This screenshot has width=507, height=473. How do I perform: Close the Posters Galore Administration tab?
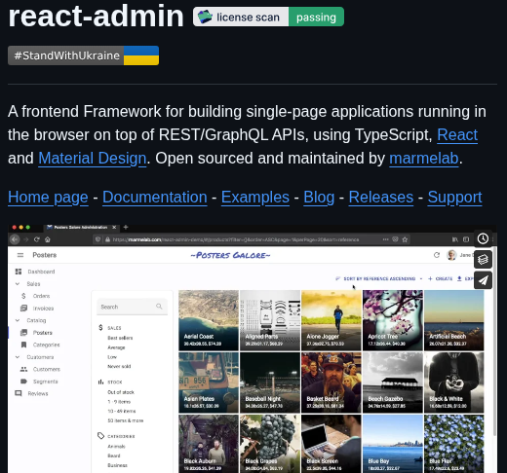tap(114, 227)
